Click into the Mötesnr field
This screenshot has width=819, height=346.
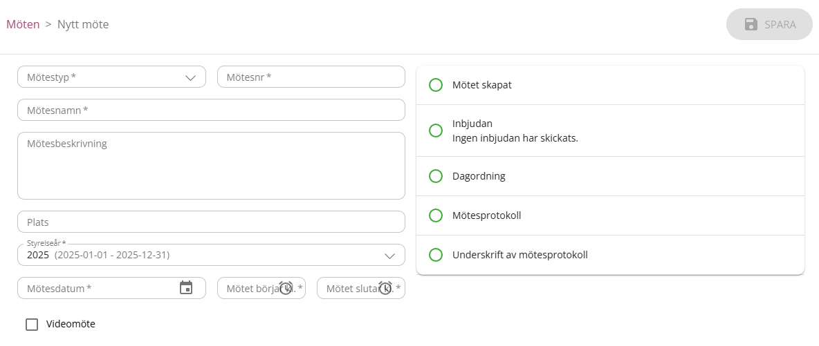click(x=311, y=77)
